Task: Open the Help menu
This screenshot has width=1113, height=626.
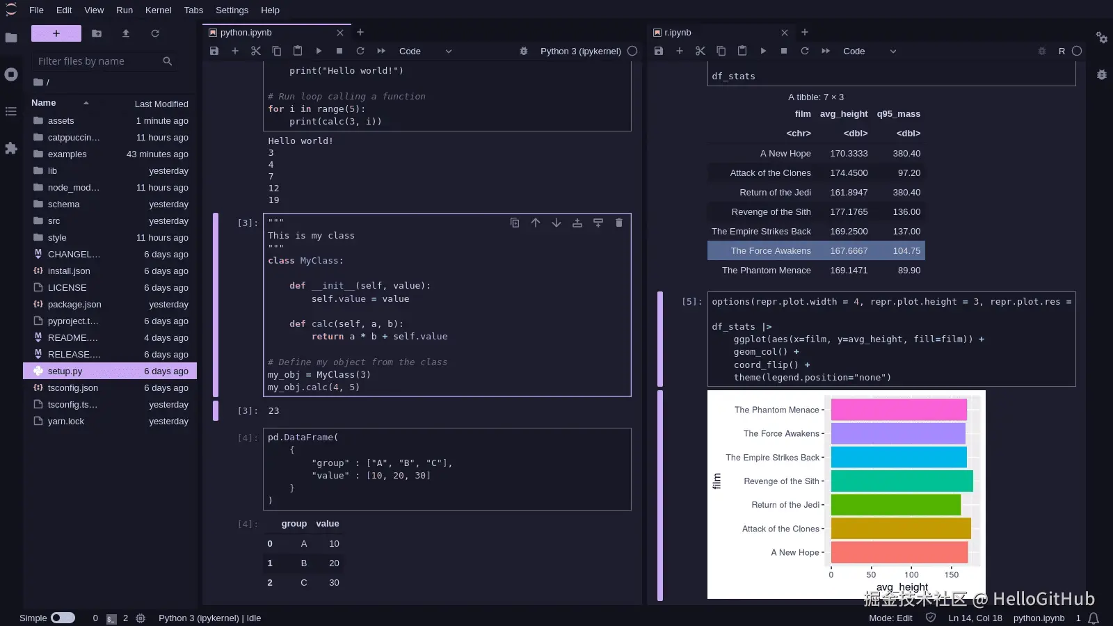Action: 270,10
